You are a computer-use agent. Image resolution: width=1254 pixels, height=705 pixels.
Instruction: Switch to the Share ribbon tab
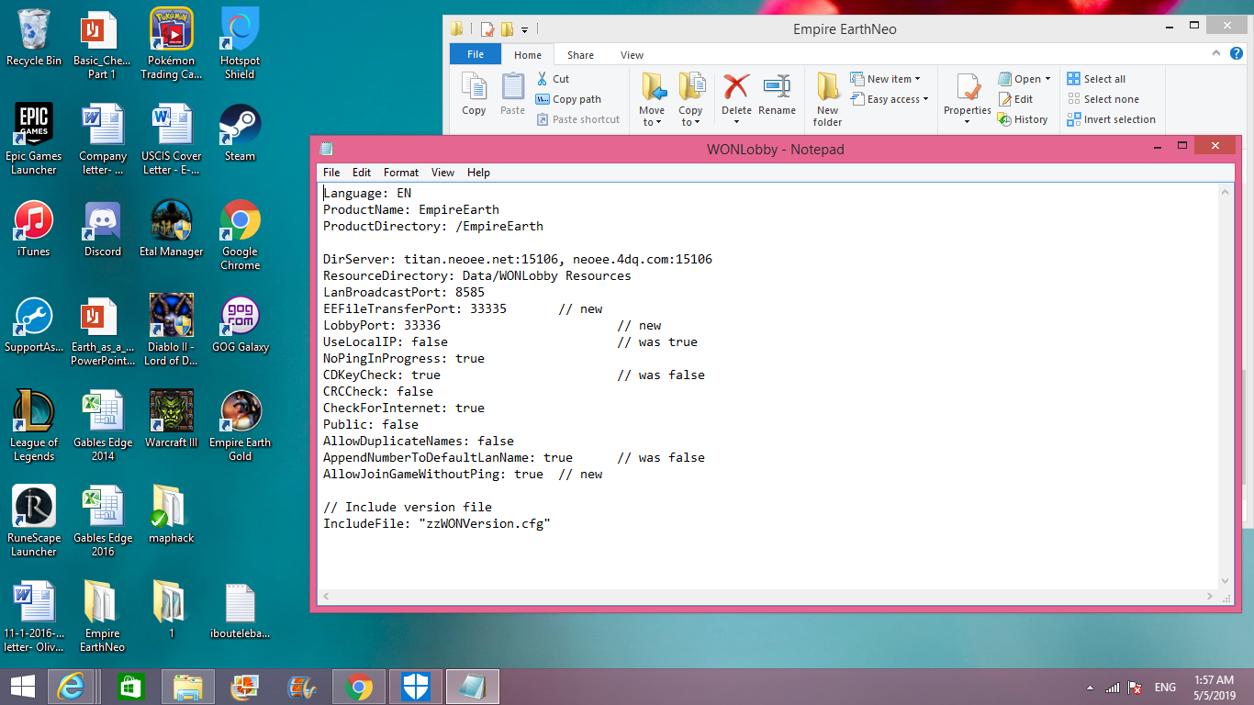click(580, 55)
